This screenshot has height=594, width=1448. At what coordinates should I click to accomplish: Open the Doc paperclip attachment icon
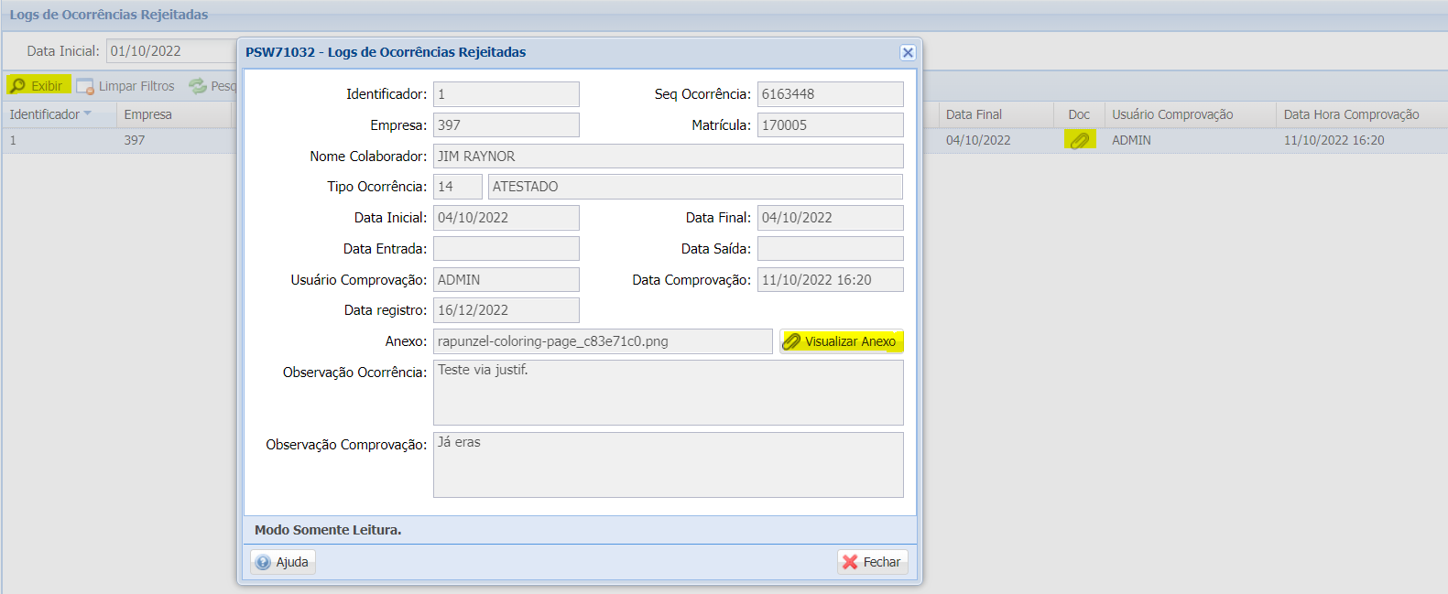pos(1080,140)
